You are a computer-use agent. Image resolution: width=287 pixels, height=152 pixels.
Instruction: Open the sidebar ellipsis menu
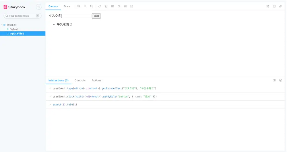coord(39,7)
